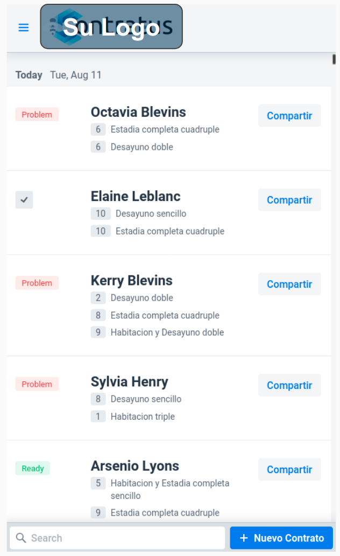Image resolution: width=340 pixels, height=556 pixels.
Task: Compartir the Elaine Leblanc contract
Action: coord(289,199)
